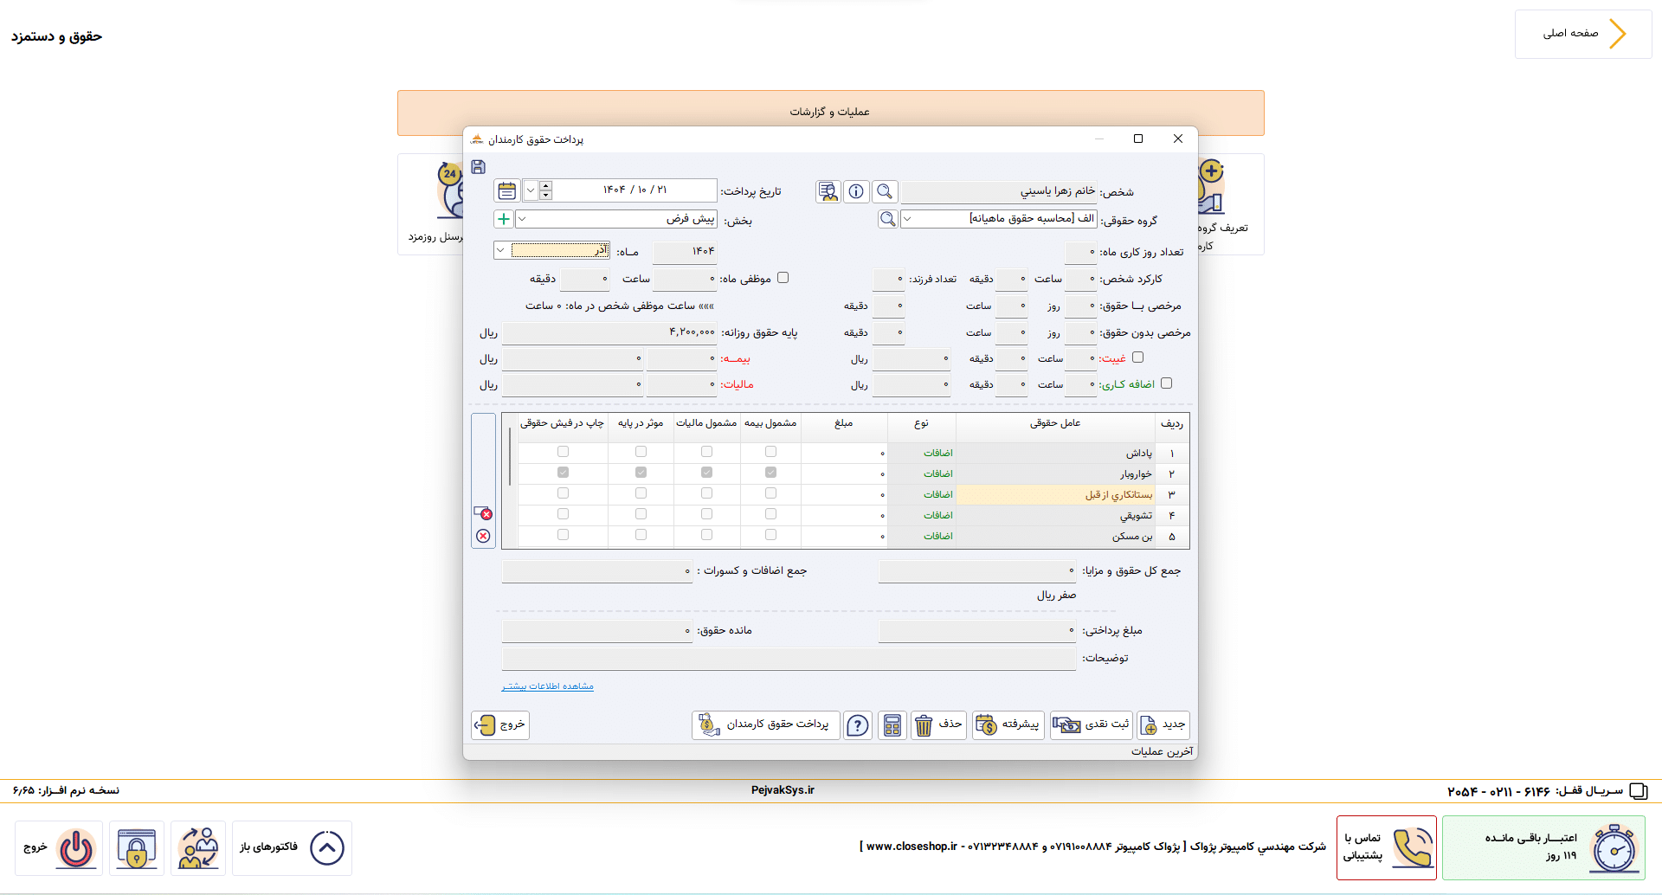Image resolution: width=1662 pixels, height=895 pixels.
Task: Click the ثبت نقدی cash register button
Action: [x=1091, y=724]
